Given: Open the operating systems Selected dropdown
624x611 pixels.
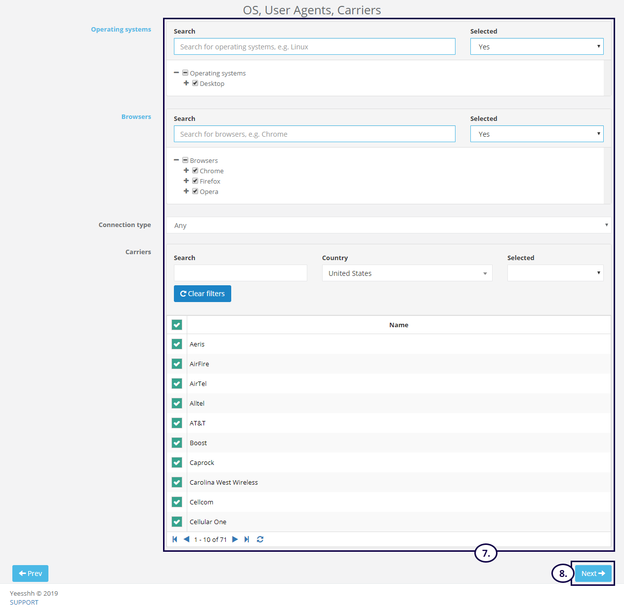Looking at the screenshot, I should [537, 47].
